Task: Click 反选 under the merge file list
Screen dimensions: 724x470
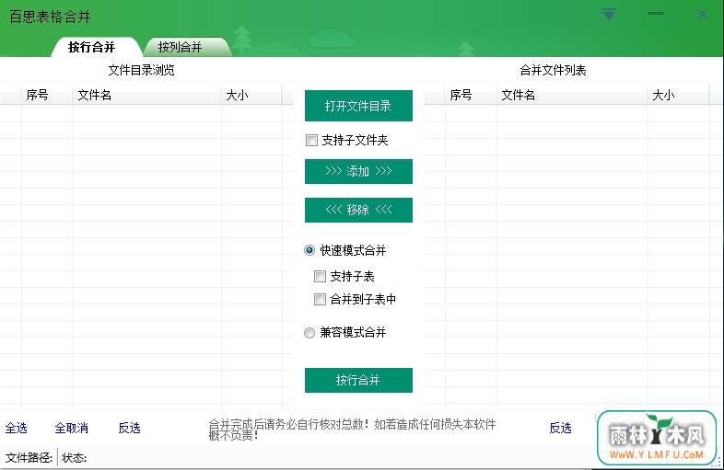Action: (x=561, y=428)
